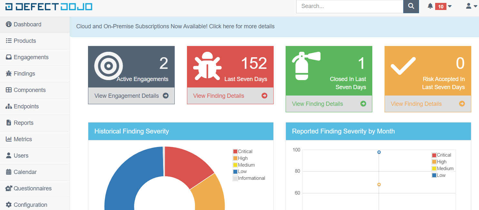Toggle Low swatch in Severity by Month legend

(434, 175)
